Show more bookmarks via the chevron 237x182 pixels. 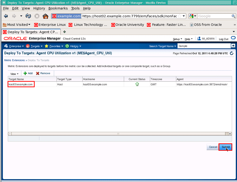pyautogui.click(x=234, y=24)
